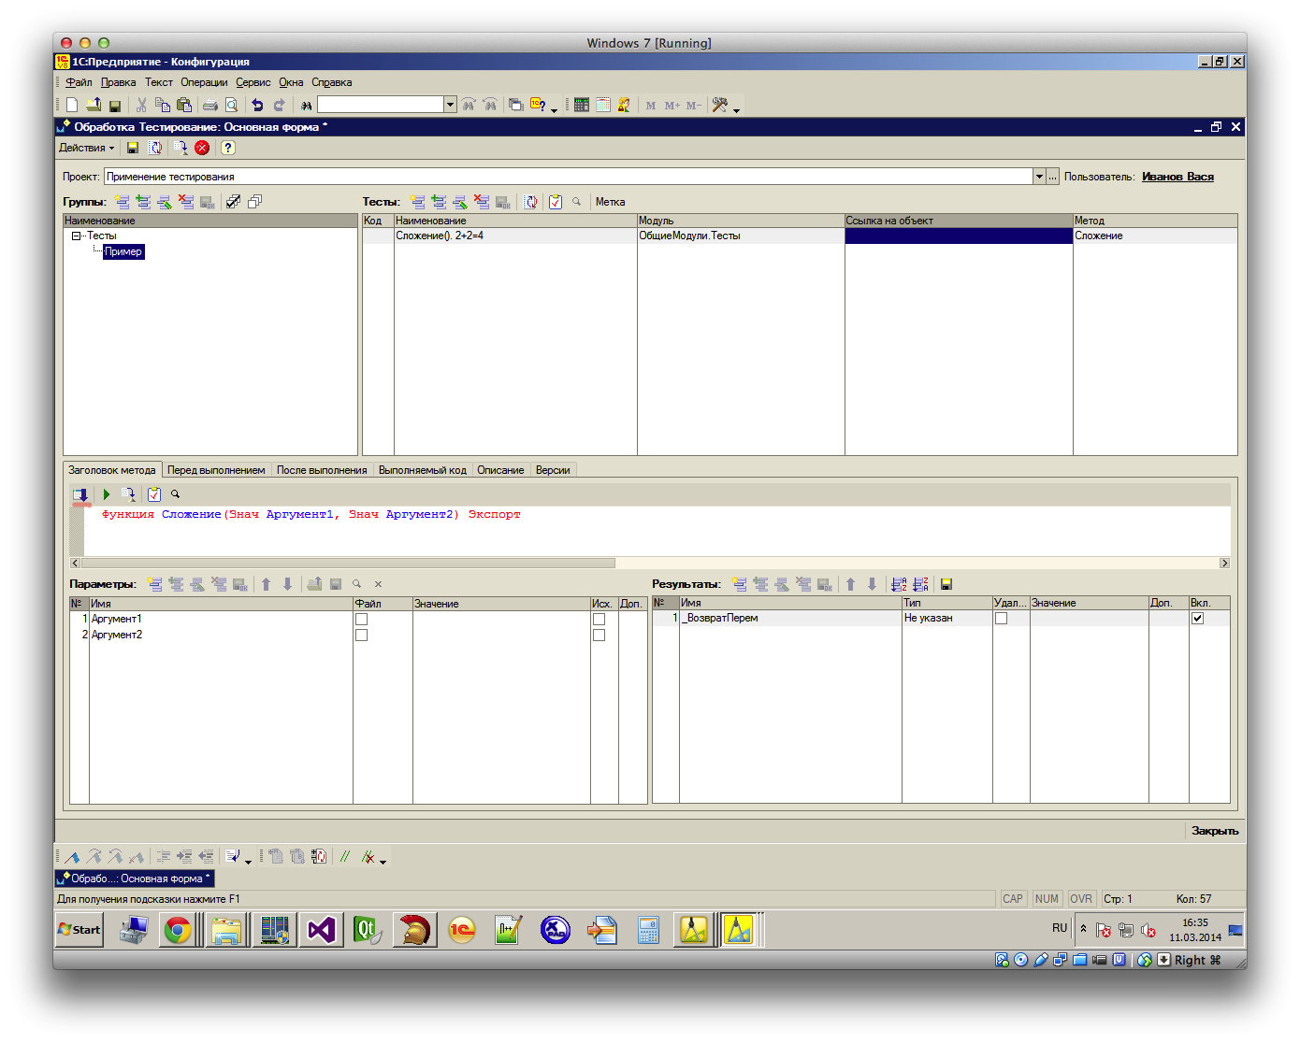
Task: Open Visual Studio from the taskbar
Action: pos(321,930)
